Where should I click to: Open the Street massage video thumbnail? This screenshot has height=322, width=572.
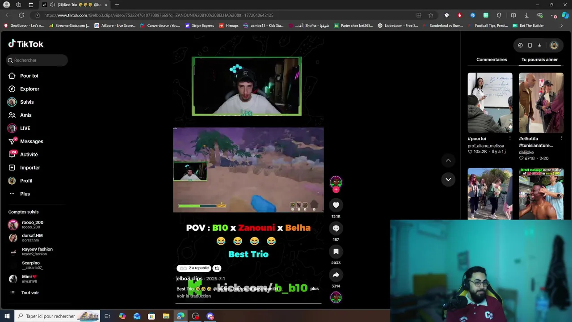(541, 194)
